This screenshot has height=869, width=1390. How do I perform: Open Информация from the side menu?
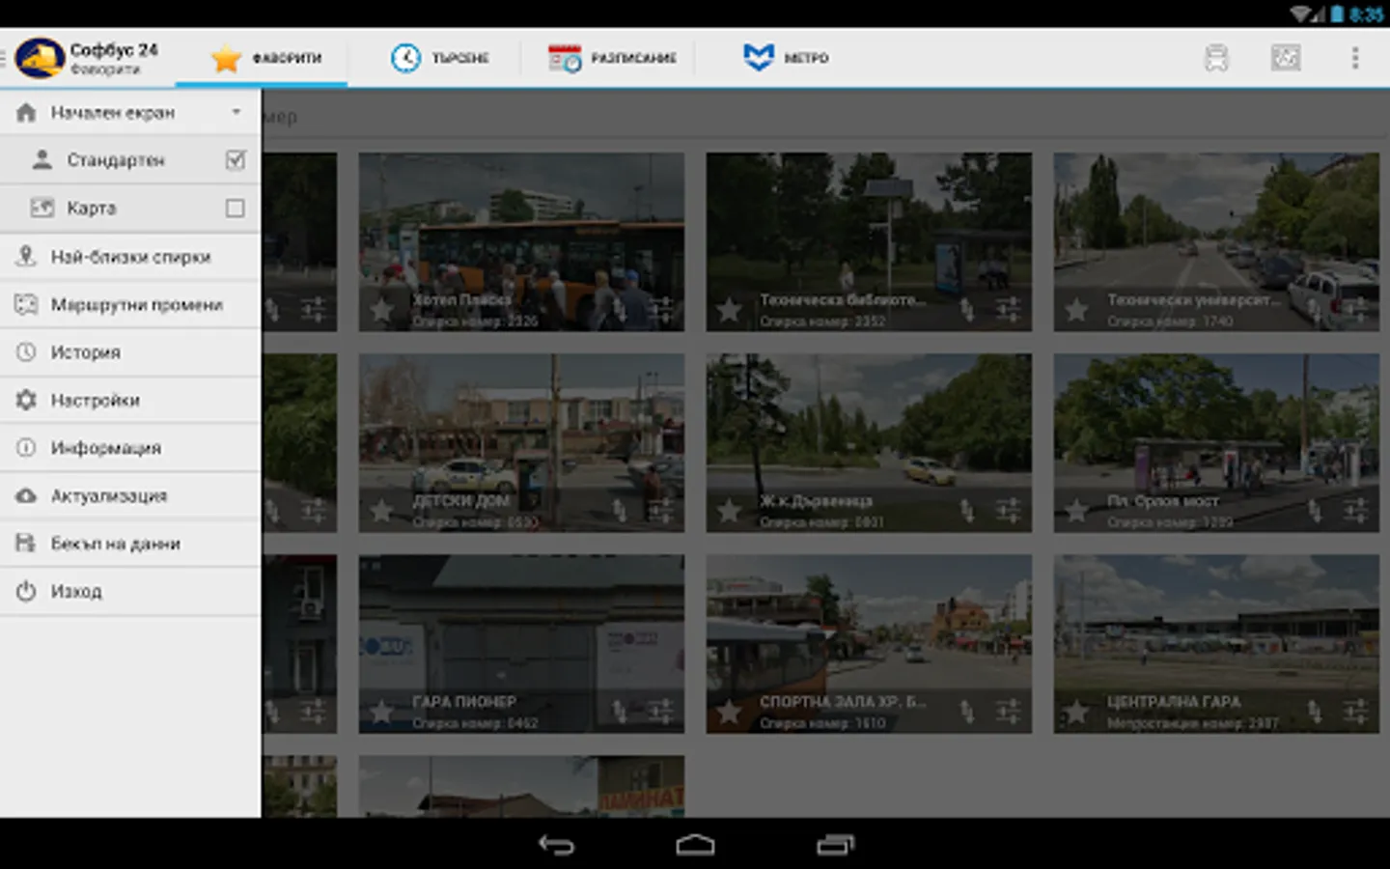click(x=130, y=447)
